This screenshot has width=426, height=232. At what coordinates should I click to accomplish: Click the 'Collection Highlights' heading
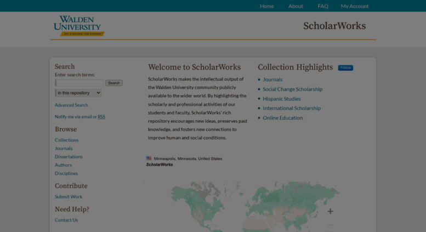296,67
